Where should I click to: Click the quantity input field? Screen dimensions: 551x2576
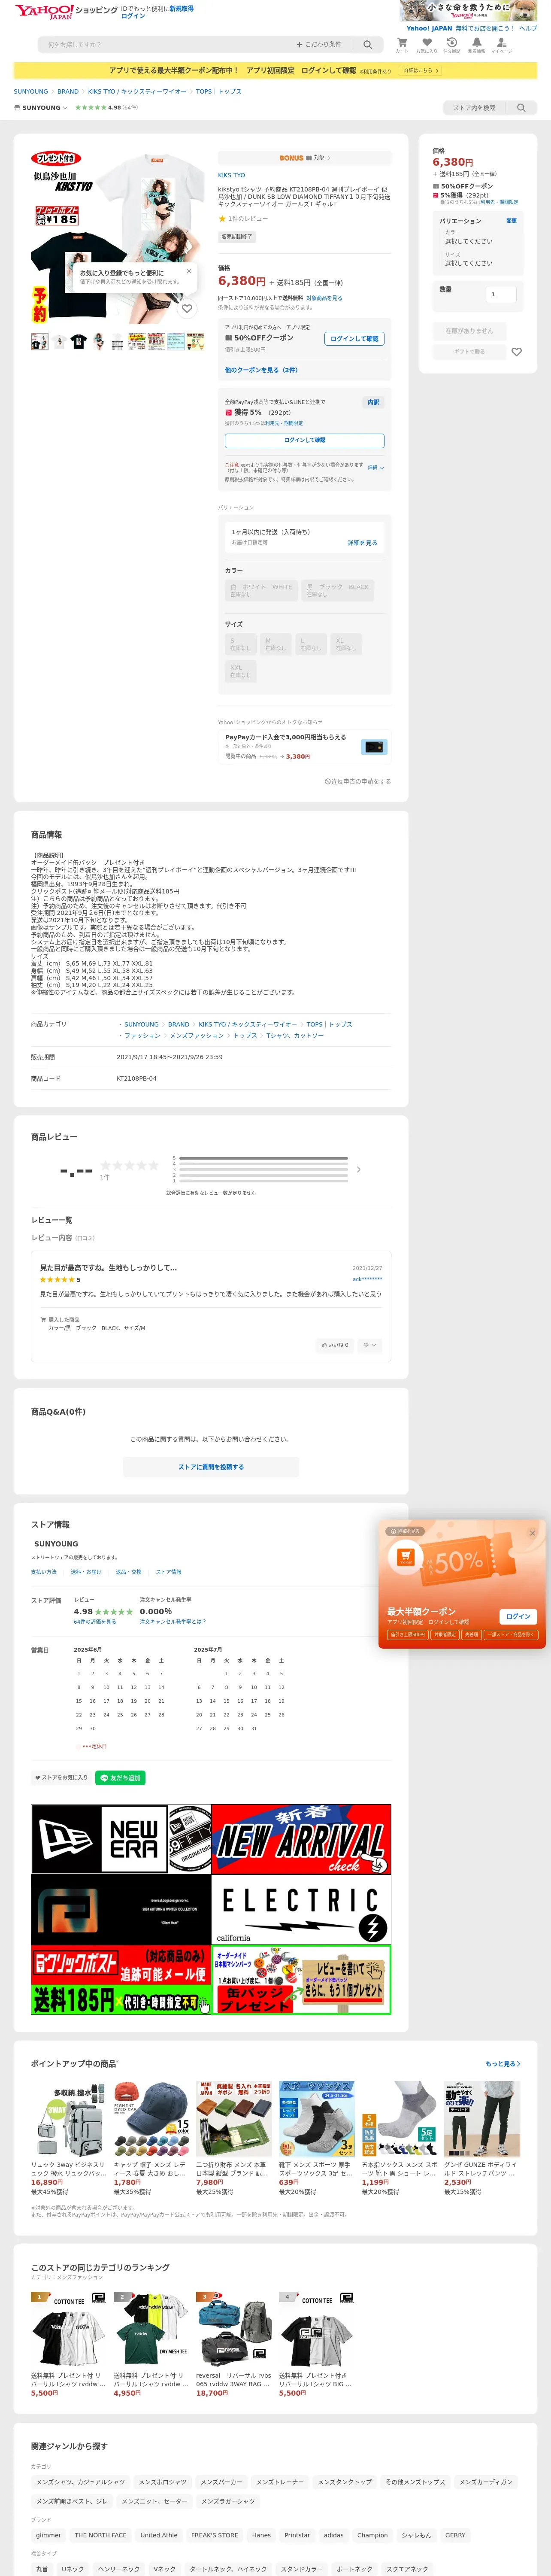click(x=500, y=294)
